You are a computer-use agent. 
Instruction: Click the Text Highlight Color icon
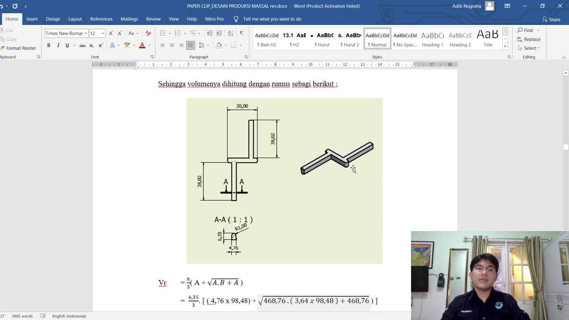[x=127, y=45]
